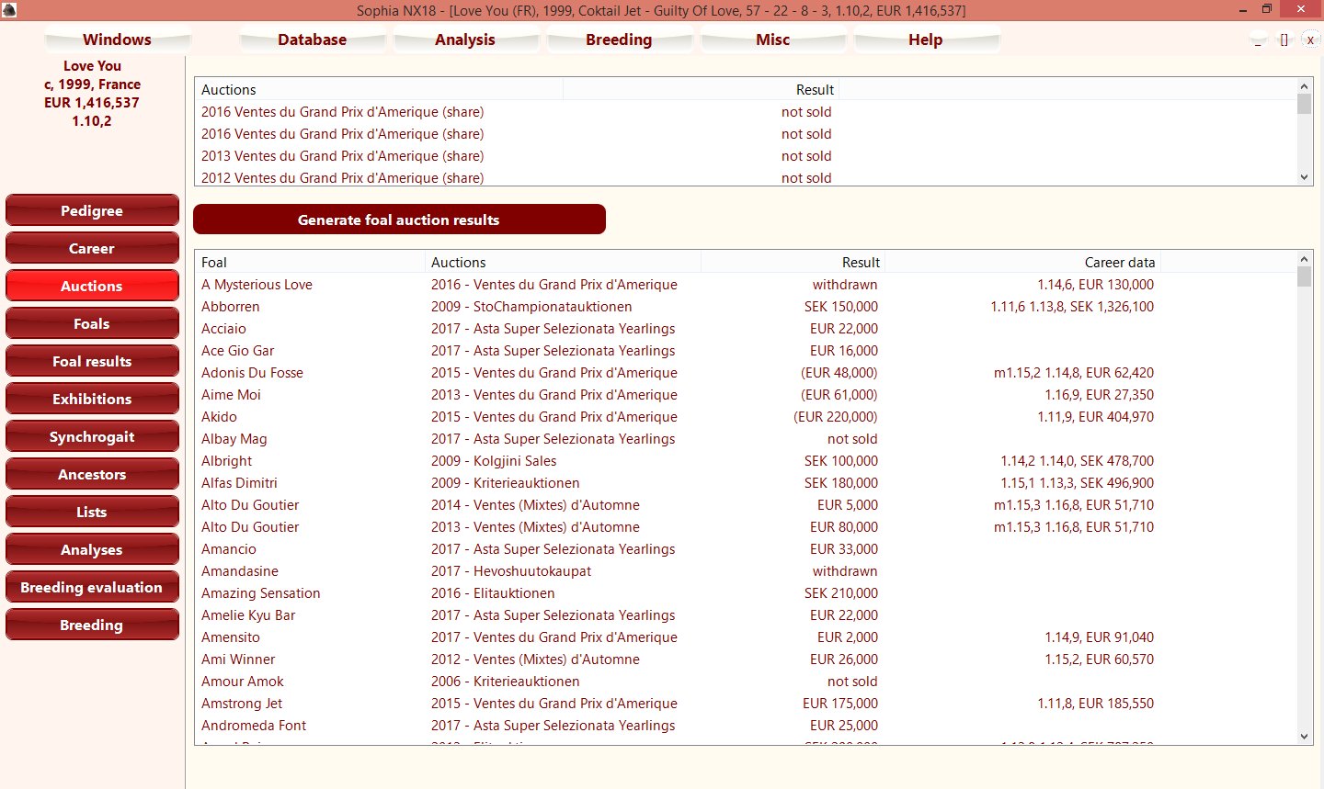Select foal A Mysterious Love
Image resolution: width=1324 pixels, height=789 pixels.
[257, 284]
